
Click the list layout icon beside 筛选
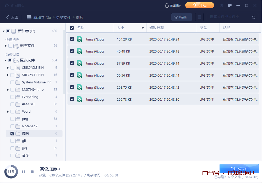click(x=199, y=17)
